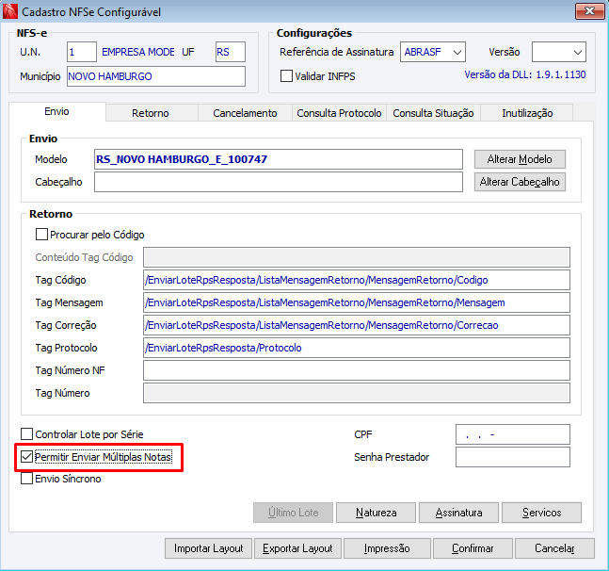Viewport: 609px width, 571px height.
Task: Click the Município field NOVO HAMBURGO
Action: pos(155,76)
